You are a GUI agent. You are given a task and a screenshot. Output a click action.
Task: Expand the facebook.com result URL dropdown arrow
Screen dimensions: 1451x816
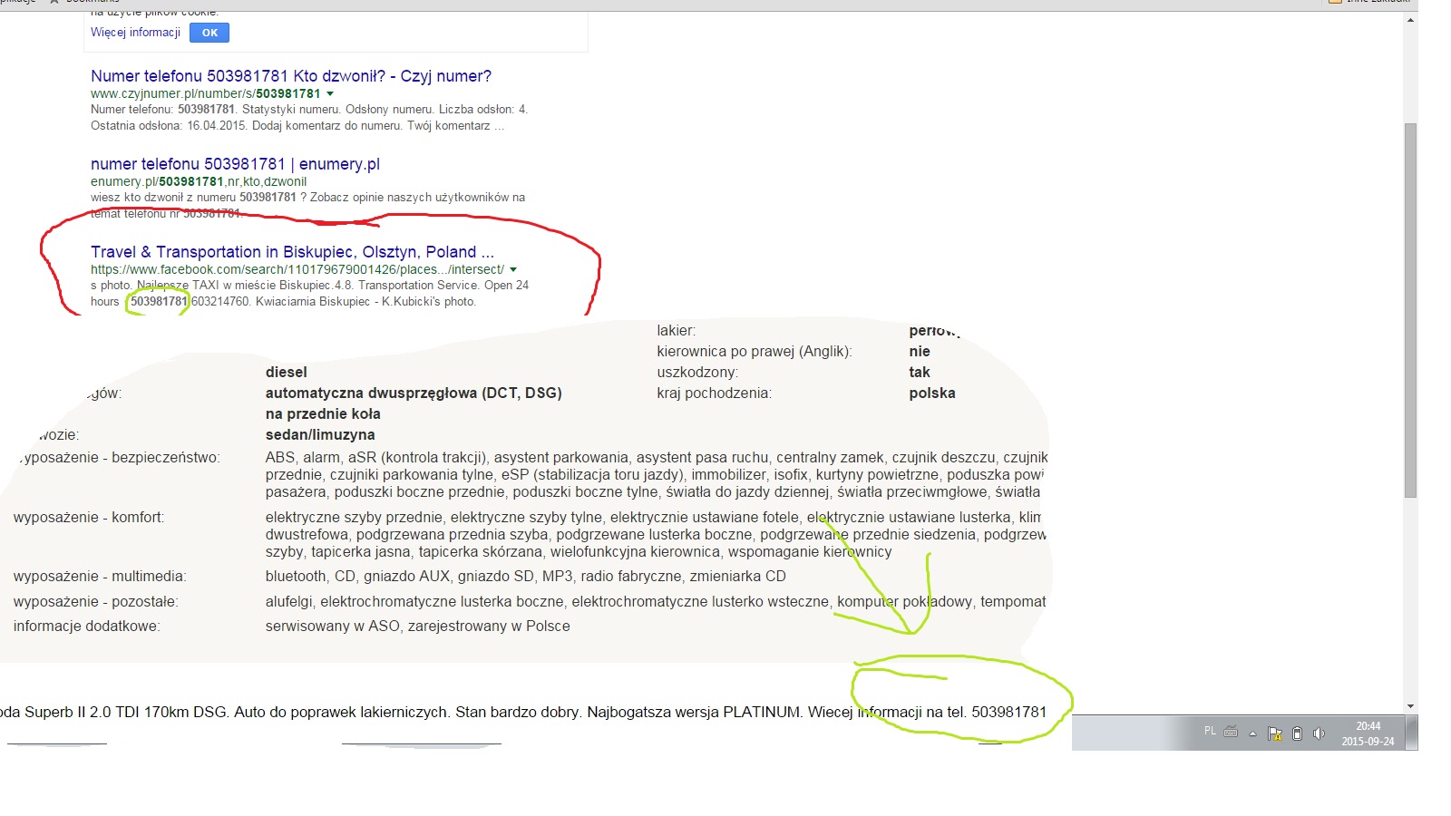[513, 269]
